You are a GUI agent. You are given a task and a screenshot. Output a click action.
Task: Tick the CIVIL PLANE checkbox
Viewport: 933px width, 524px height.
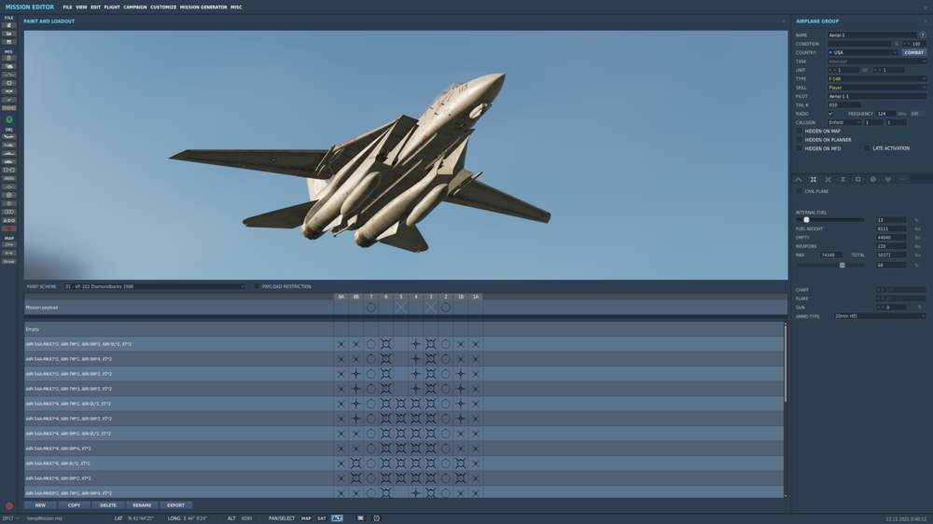coord(800,191)
